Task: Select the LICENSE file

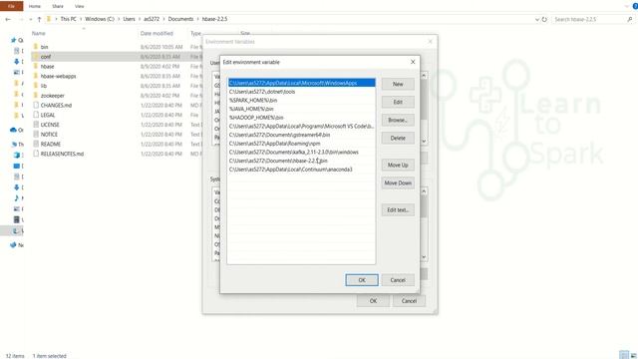Action: pyautogui.click(x=50, y=125)
